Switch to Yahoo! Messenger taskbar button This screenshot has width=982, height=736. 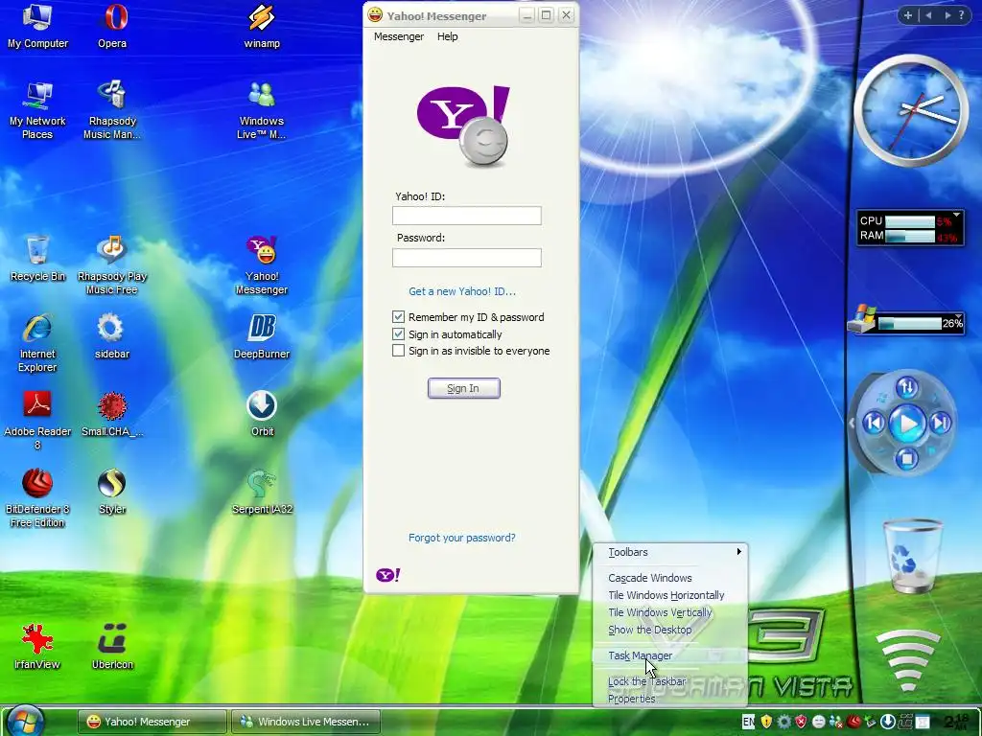(x=152, y=722)
